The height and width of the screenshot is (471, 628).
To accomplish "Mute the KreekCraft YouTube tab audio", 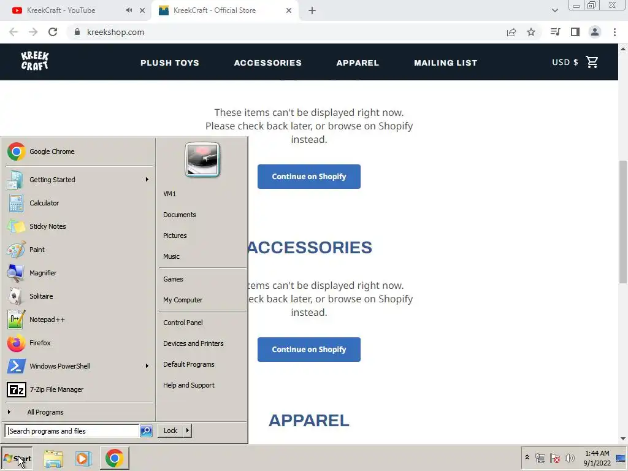I will pyautogui.click(x=129, y=10).
